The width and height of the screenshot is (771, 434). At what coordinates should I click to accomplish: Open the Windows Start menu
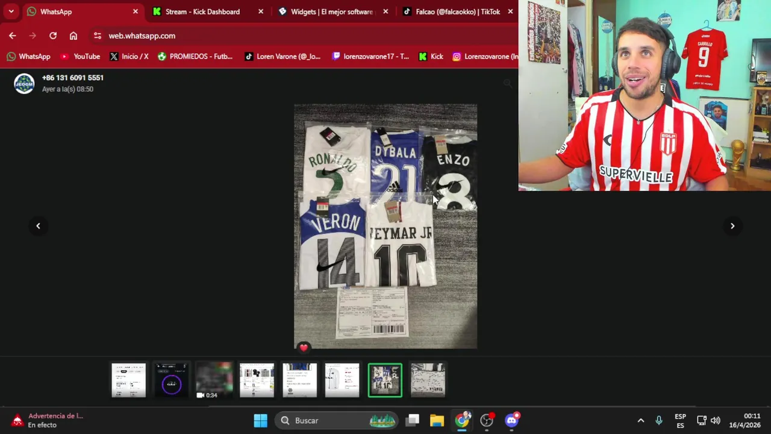[260, 420]
